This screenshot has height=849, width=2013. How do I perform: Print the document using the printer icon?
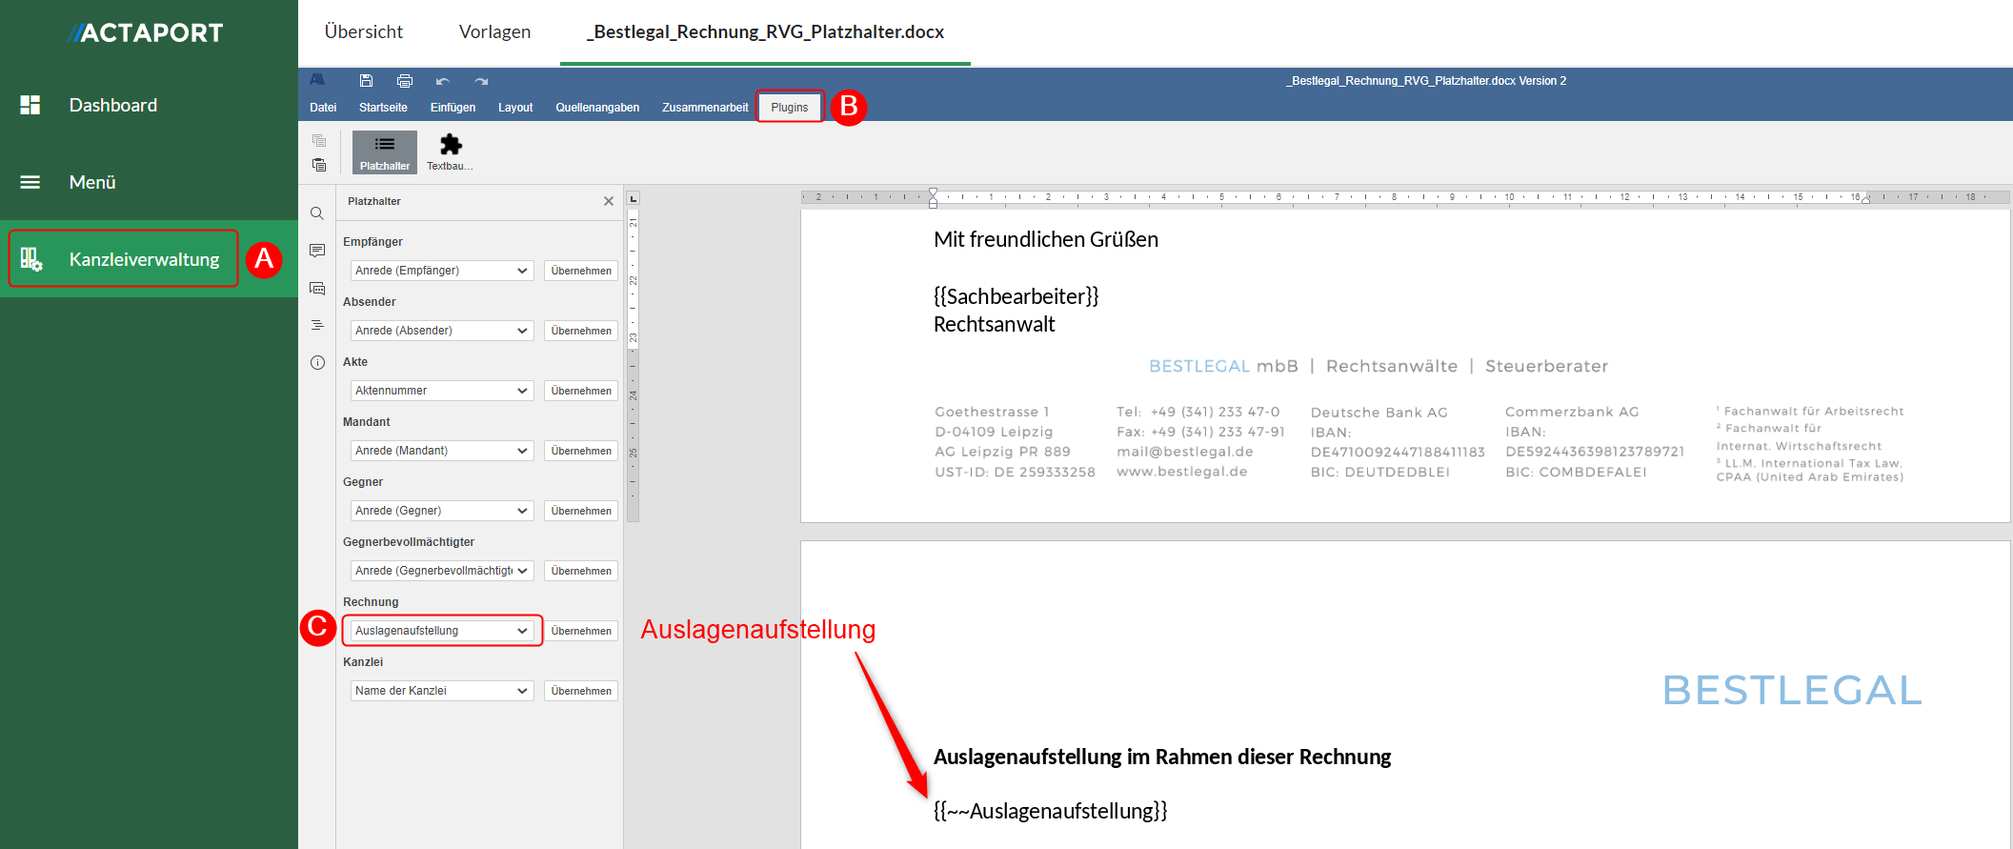click(405, 81)
